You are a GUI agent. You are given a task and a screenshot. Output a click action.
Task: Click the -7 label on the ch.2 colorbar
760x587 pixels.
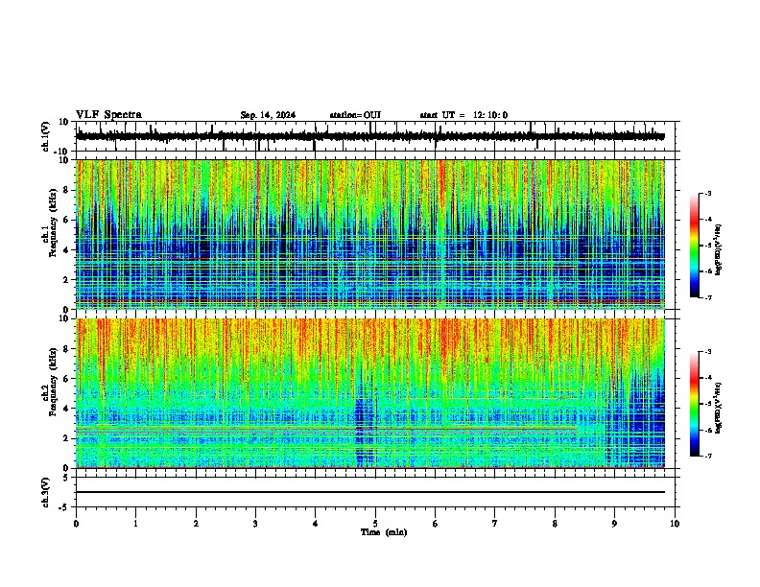pos(707,456)
